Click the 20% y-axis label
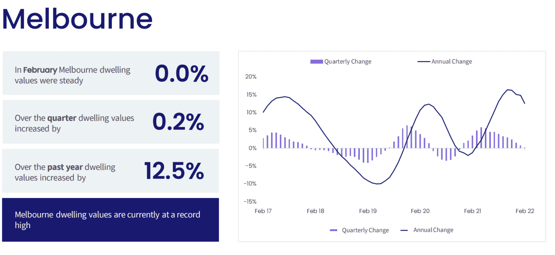The height and width of the screenshot is (255, 555). click(251, 77)
